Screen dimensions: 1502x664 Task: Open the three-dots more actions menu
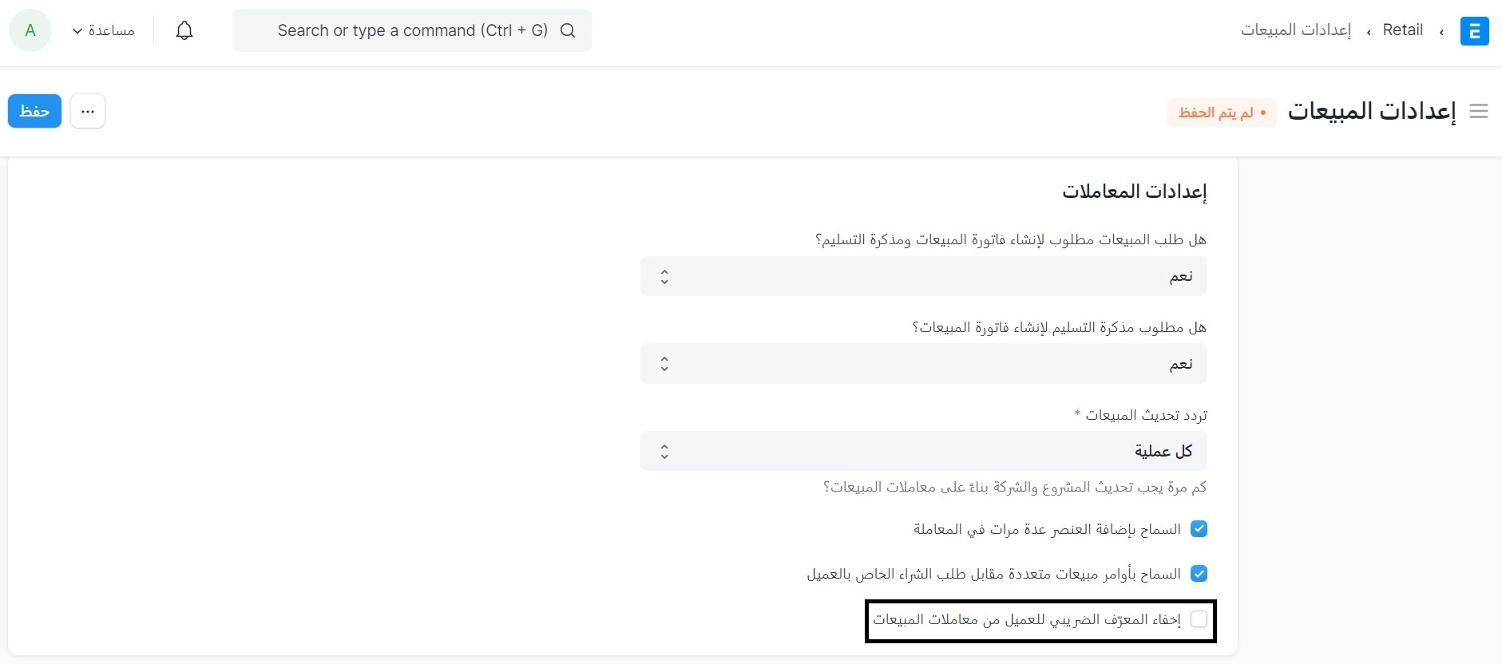coord(88,111)
